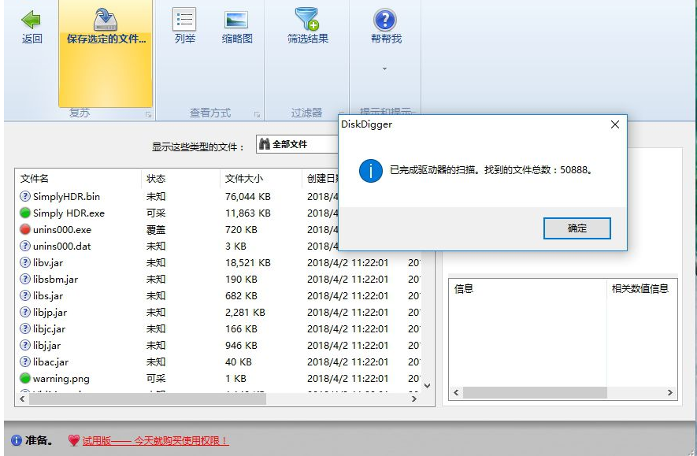Click the heart icon beside the trial link
Screen dimensions: 697x456
click(x=74, y=440)
